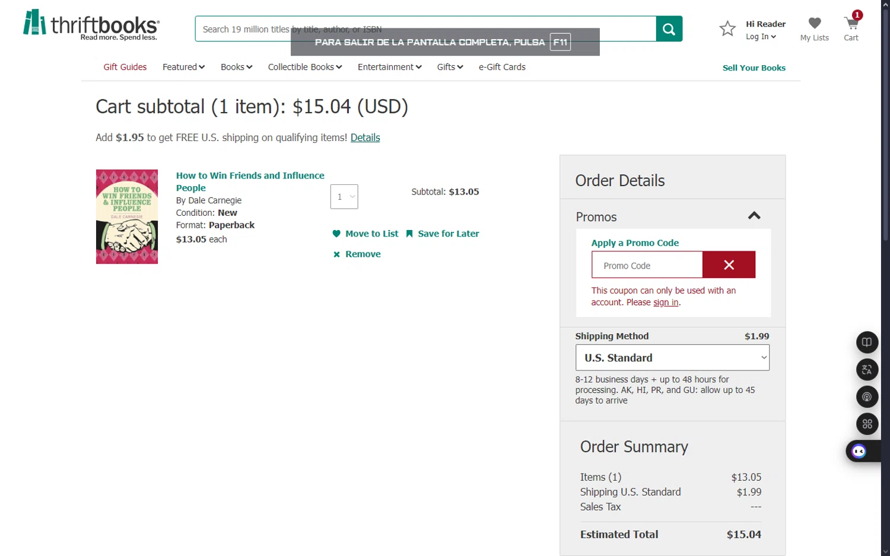
Task: Click the heart icon beside Move to List
Action: [x=336, y=234]
